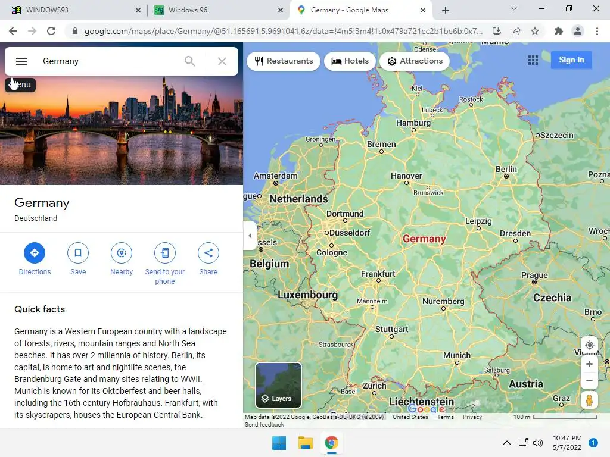This screenshot has height=457, width=610.
Task: Save Germany to your lists
Action: pos(78,253)
